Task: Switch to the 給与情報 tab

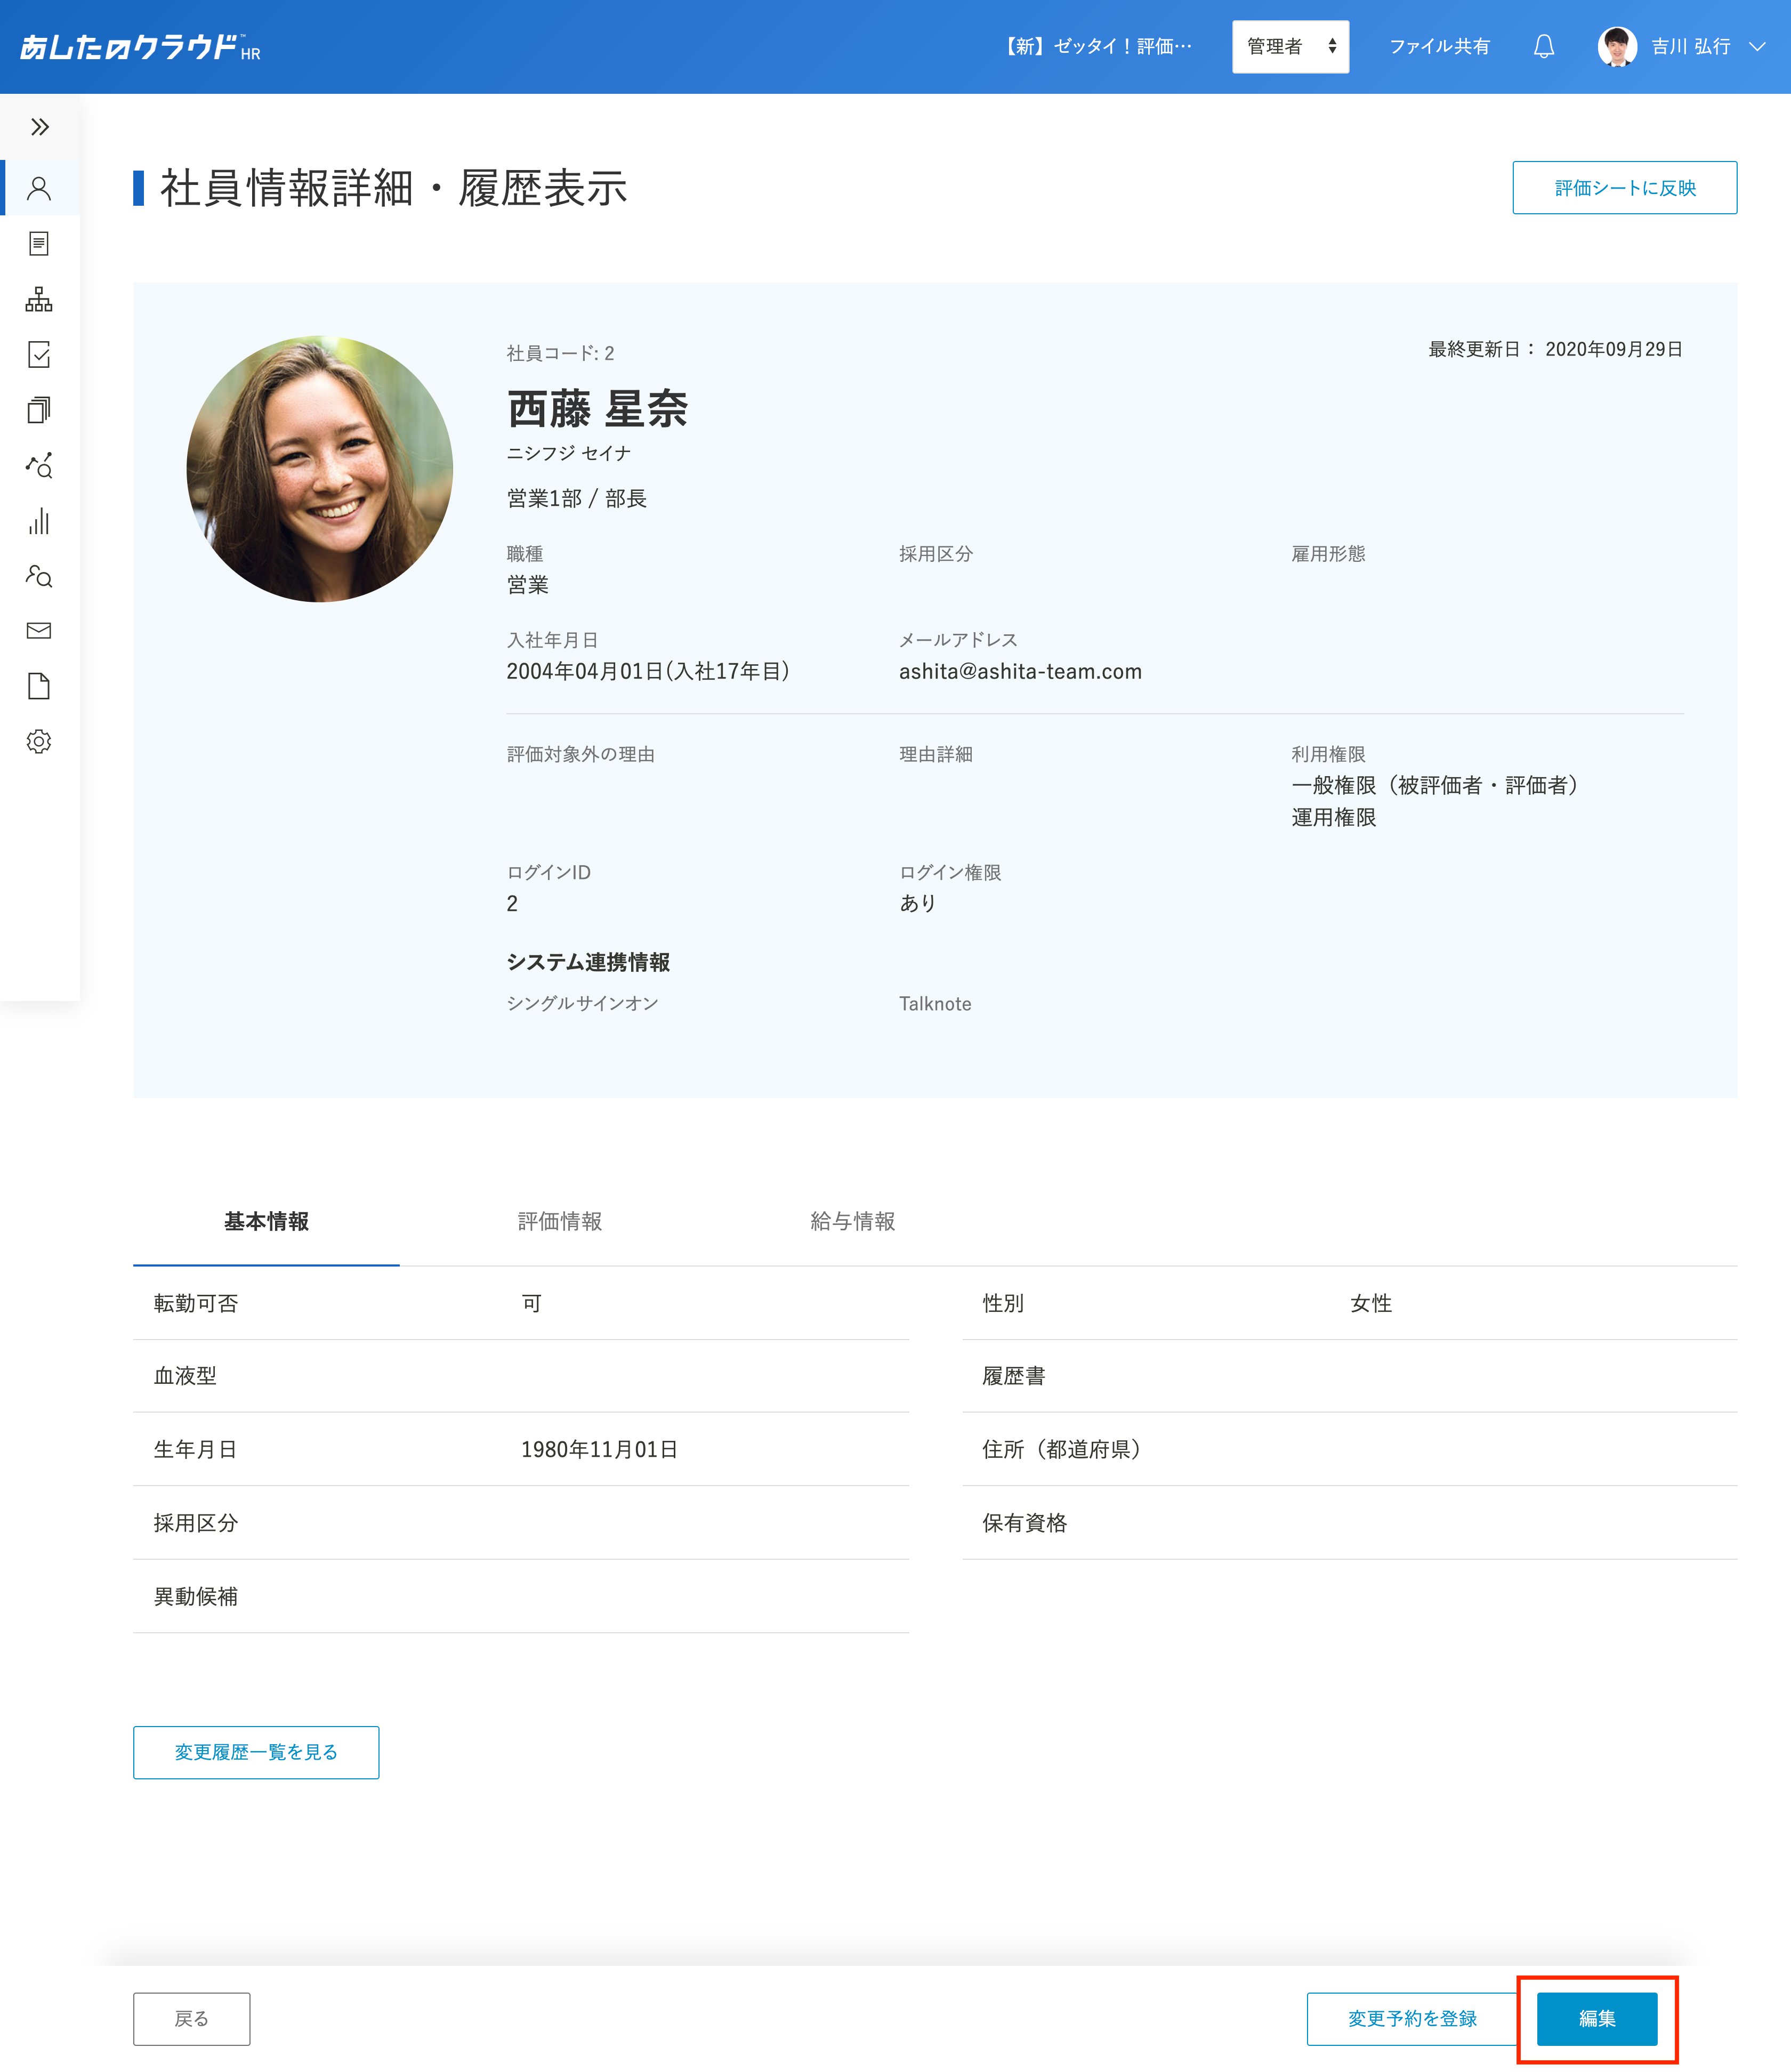Action: [853, 1221]
